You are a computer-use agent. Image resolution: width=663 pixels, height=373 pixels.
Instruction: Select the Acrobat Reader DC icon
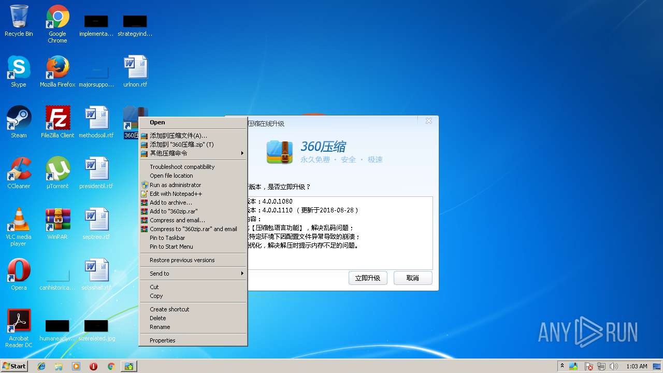pyautogui.click(x=19, y=329)
